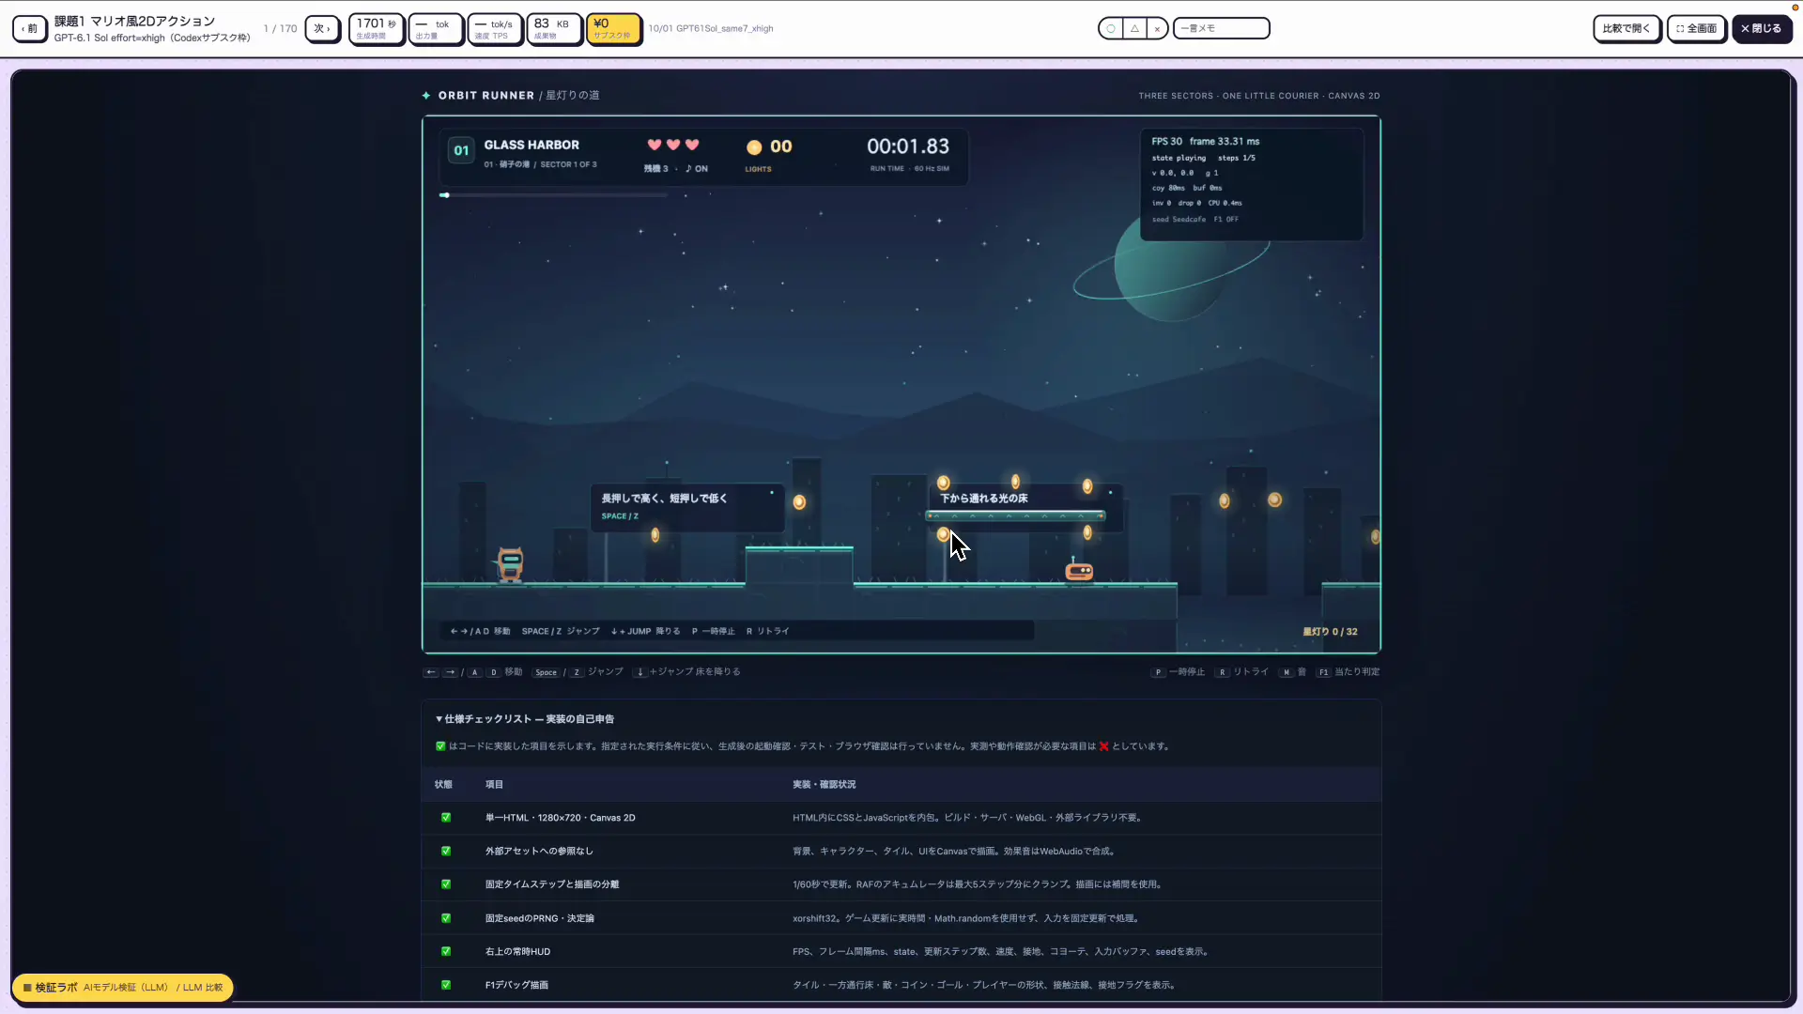The height and width of the screenshot is (1014, 1803).
Task: Click the left arrow key hint below canvas
Action: pyautogui.click(x=430, y=672)
